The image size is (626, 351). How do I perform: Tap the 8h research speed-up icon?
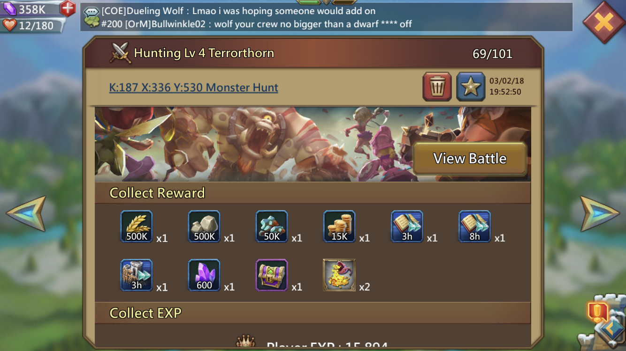point(474,227)
